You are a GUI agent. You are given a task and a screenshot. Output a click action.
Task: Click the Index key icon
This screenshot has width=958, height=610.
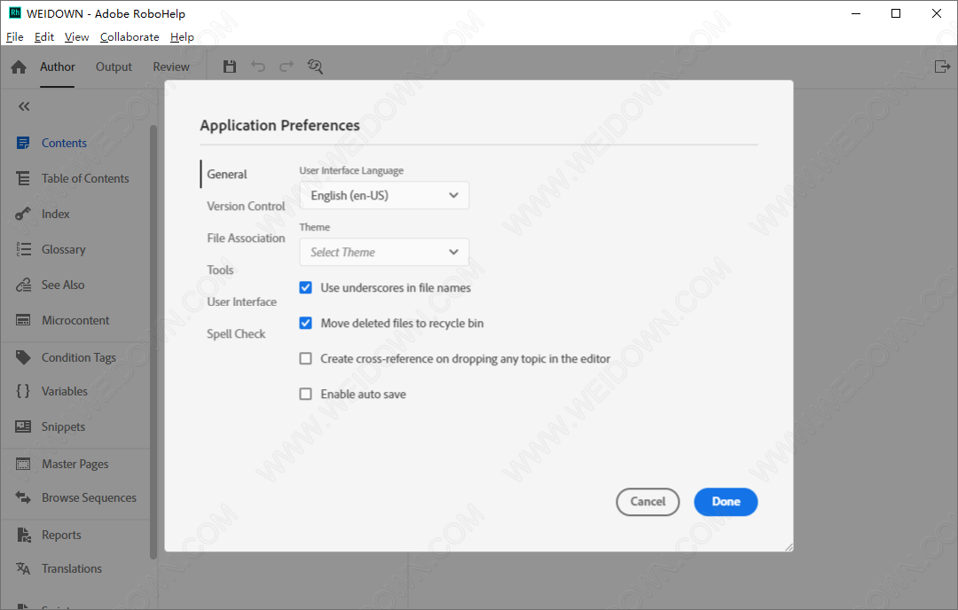pos(23,214)
